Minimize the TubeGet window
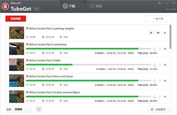This screenshot has height=115, width=177. click(x=167, y=3)
